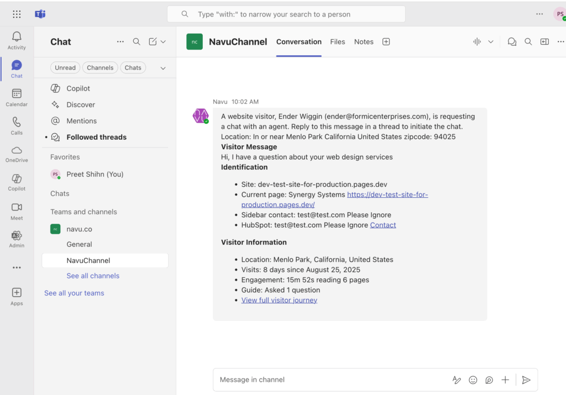Open the Activity feed bell icon
Image resolution: width=566 pixels, height=395 pixels.
click(17, 37)
